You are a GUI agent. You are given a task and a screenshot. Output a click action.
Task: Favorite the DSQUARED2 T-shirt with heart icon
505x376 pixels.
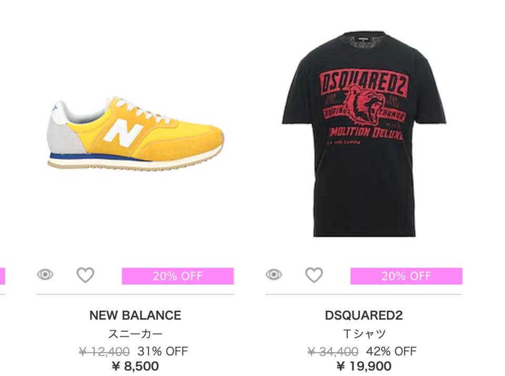(x=314, y=275)
